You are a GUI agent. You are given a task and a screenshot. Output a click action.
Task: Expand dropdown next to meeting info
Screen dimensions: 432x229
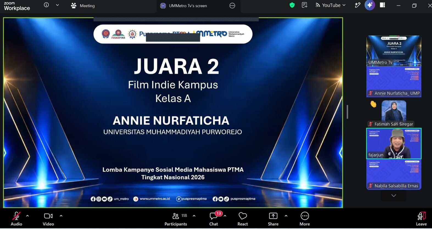point(57,5)
